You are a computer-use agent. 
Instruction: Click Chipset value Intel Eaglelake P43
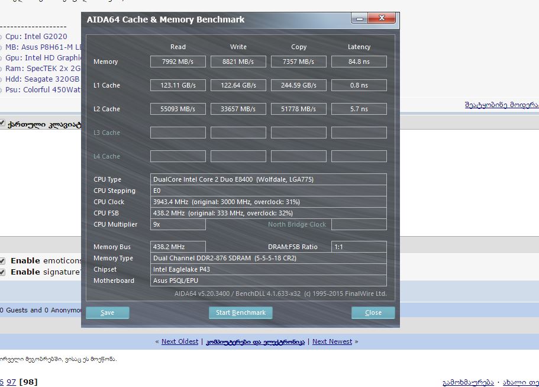[269, 269]
